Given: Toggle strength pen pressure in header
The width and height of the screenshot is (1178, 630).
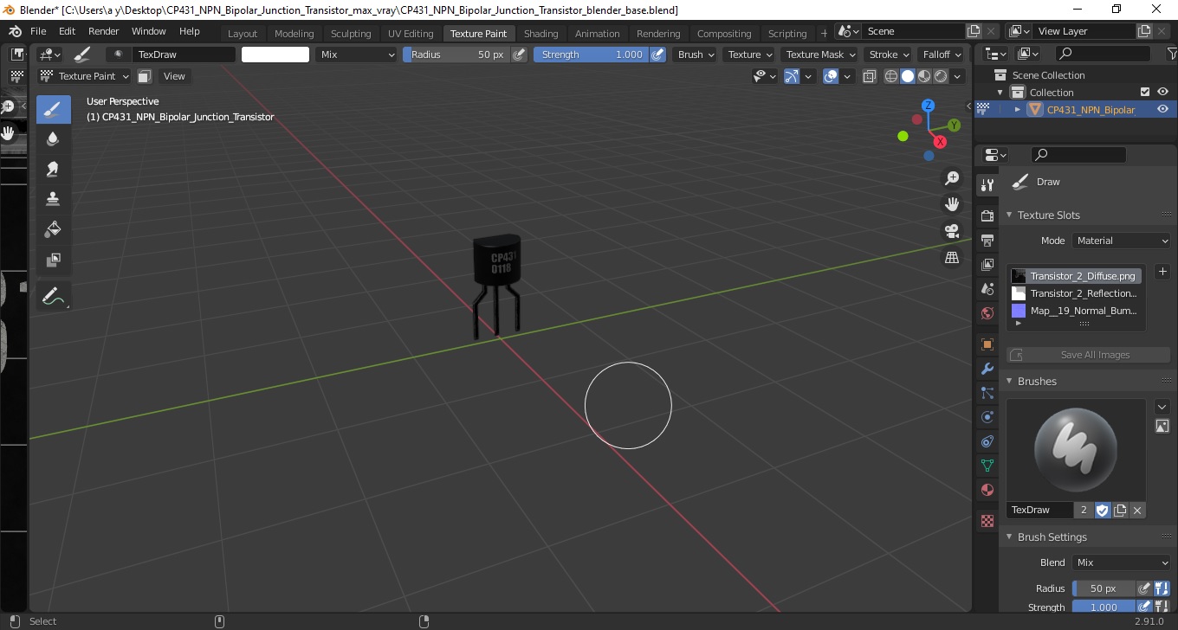Looking at the screenshot, I should click(x=657, y=55).
